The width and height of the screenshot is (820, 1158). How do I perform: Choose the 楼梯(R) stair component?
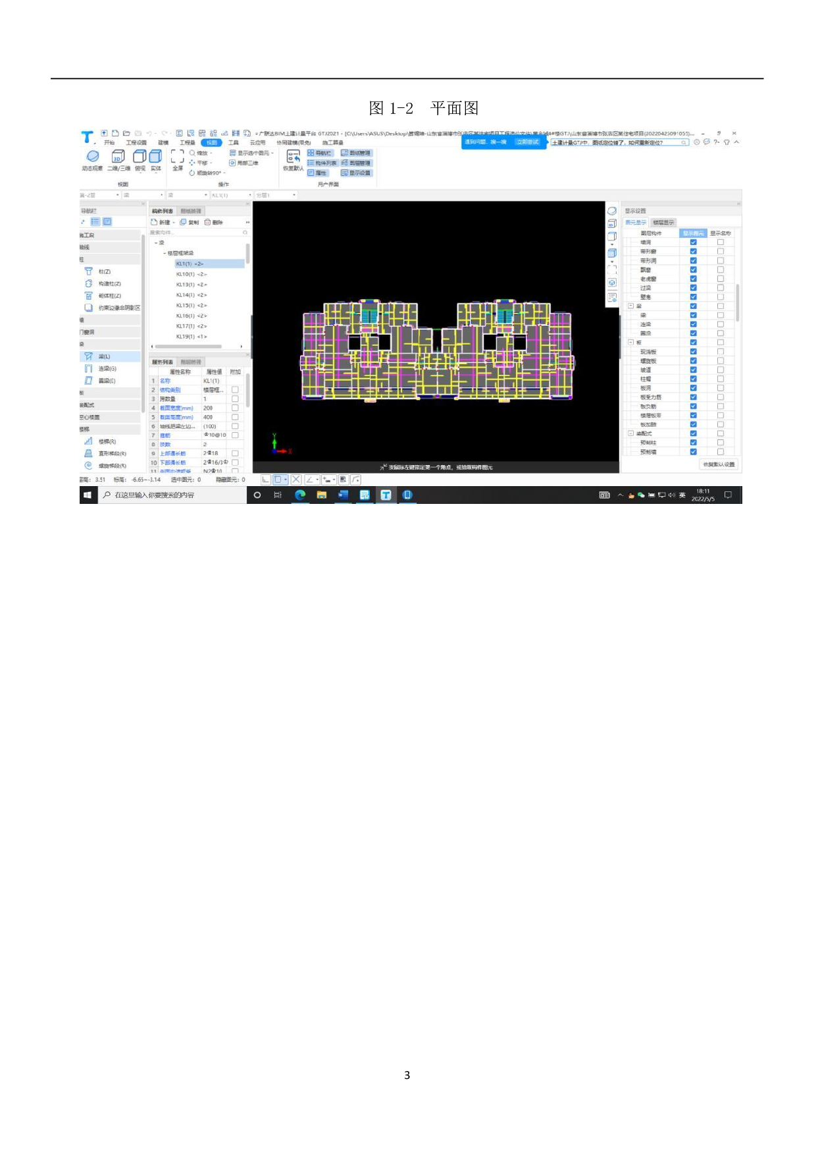[x=107, y=441]
